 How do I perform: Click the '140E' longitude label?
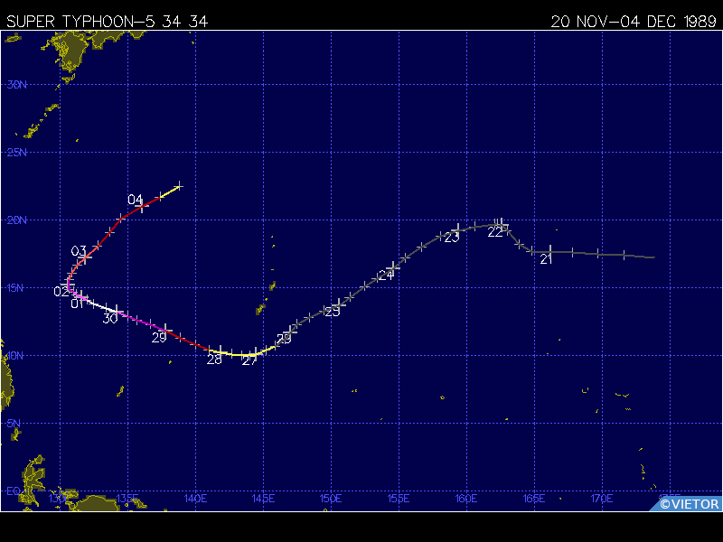pos(195,499)
